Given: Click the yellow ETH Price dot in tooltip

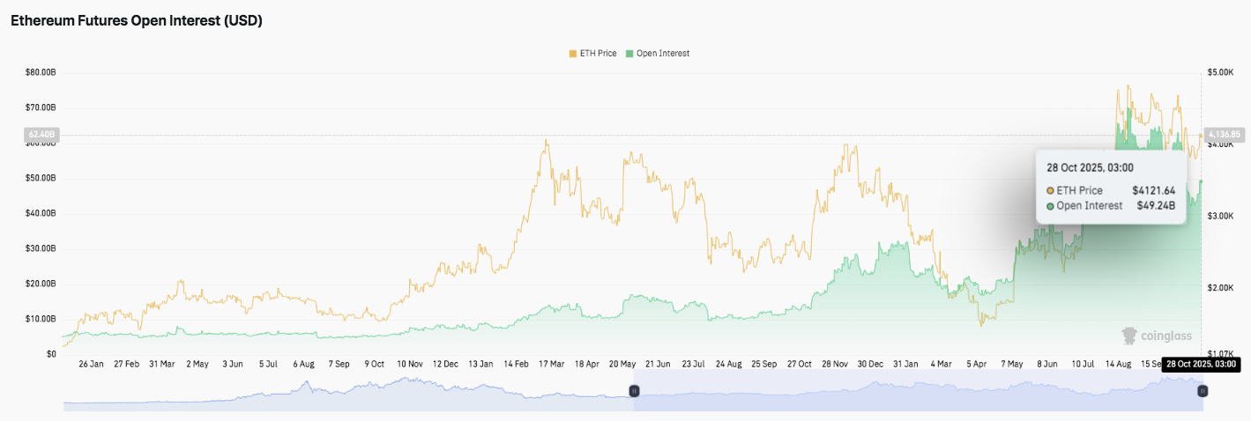Looking at the screenshot, I should 1050,190.
